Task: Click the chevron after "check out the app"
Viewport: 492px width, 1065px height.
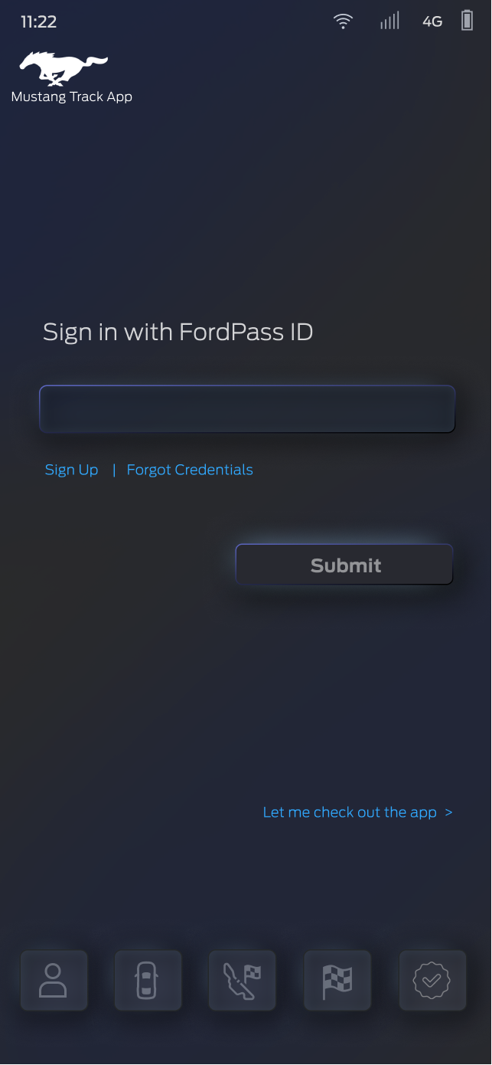Action: coord(448,812)
